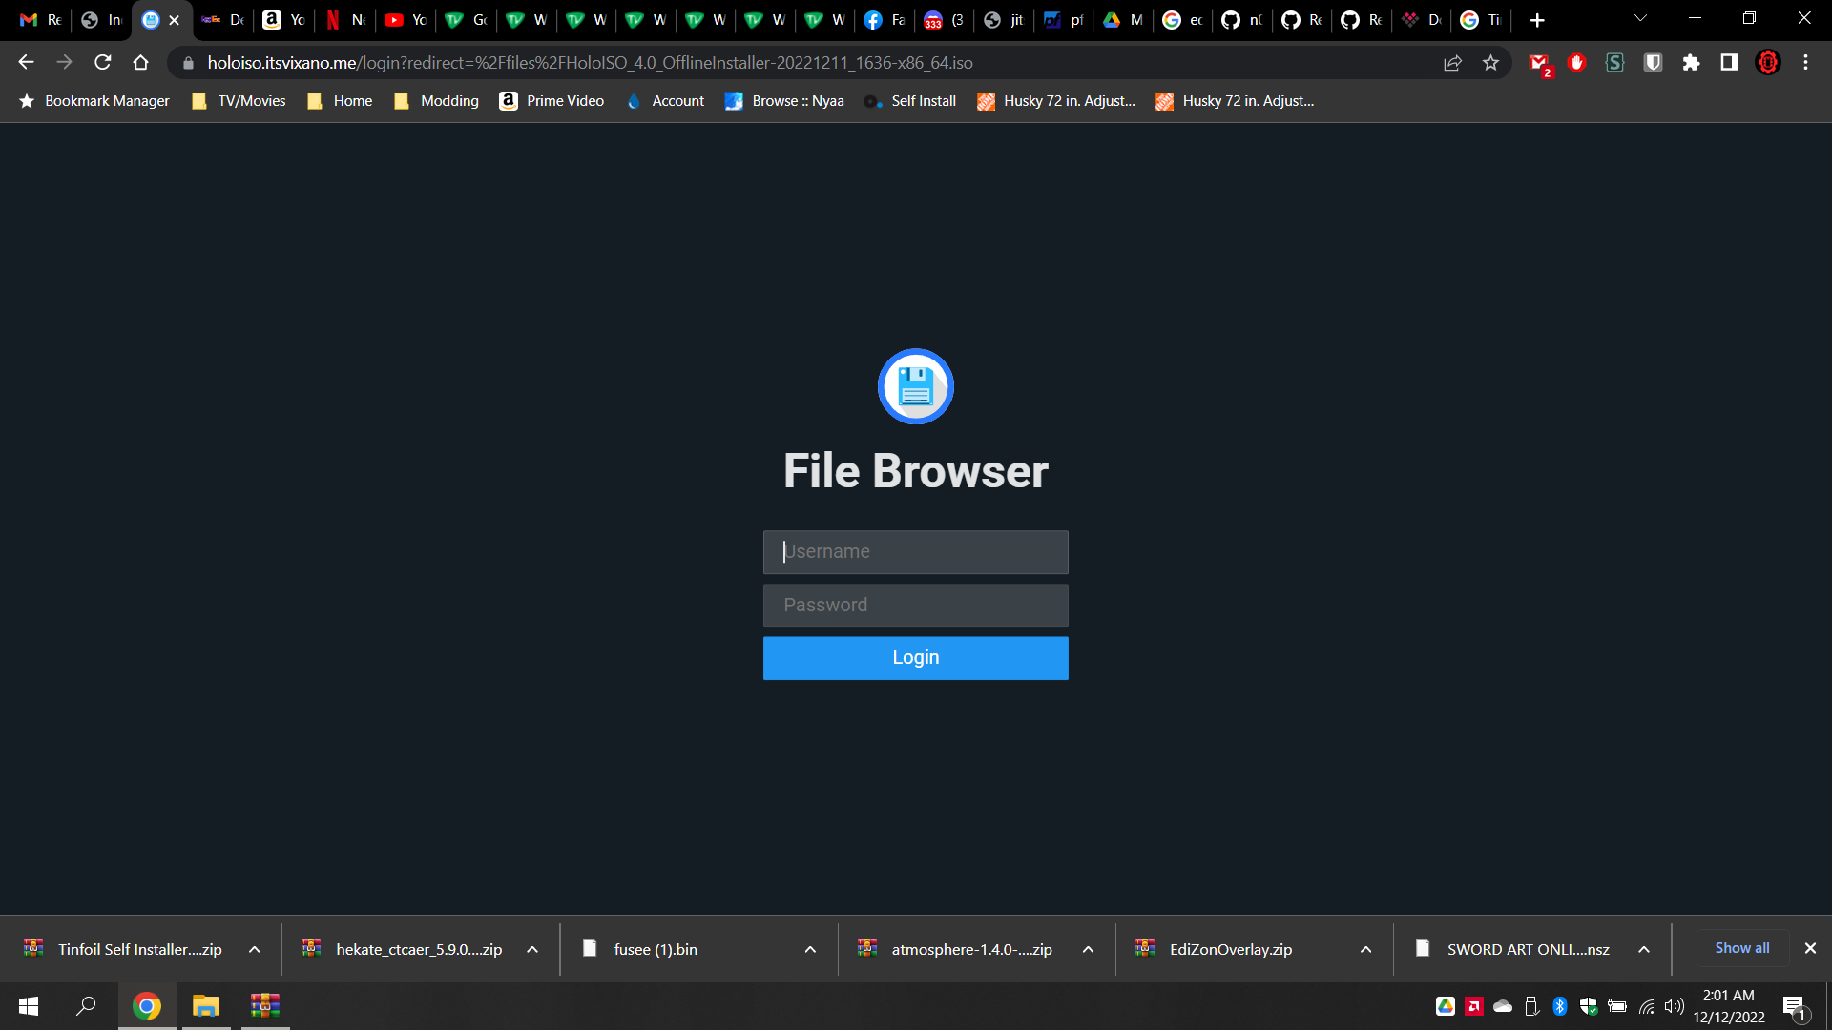The width and height of the screenshot is (1832, 1030).
Task: Click the Login button
Action: pyautogui.click(x=915, y=657)
